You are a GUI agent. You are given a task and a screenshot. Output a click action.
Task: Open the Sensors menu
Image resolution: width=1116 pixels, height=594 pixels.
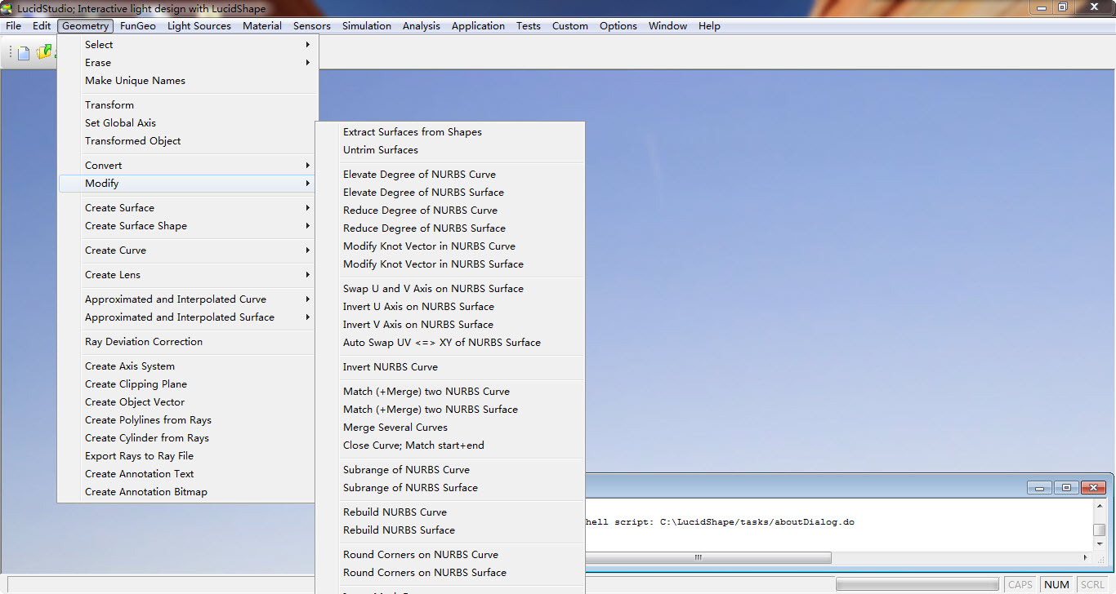pos(312,26)
